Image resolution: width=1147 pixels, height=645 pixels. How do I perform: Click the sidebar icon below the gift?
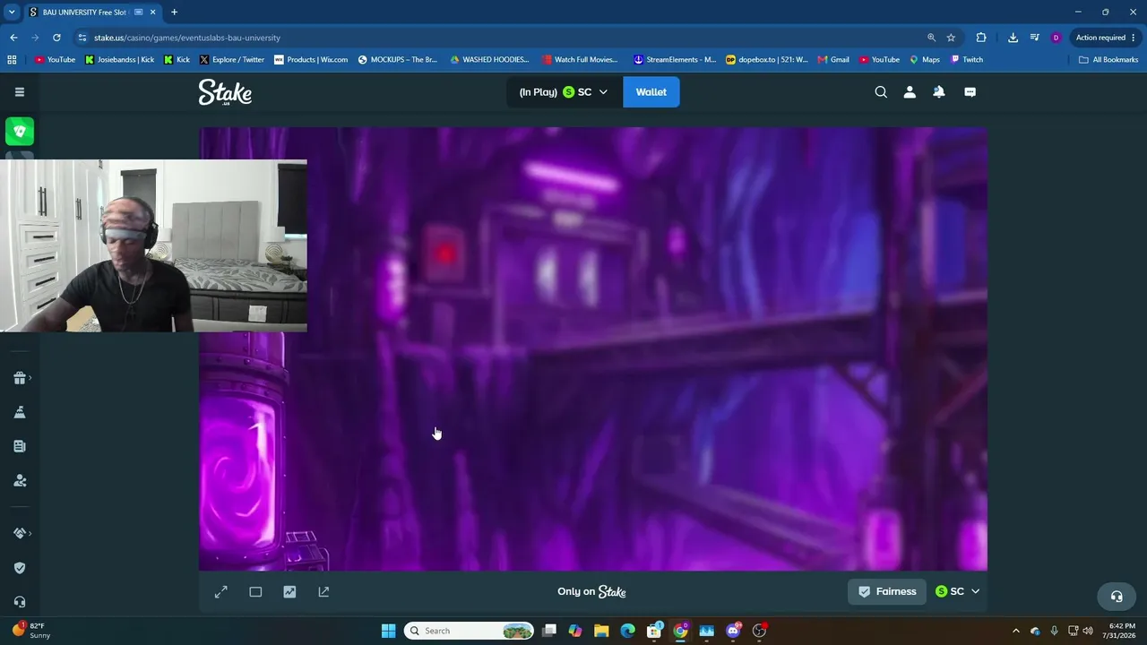tap(20, 412)
